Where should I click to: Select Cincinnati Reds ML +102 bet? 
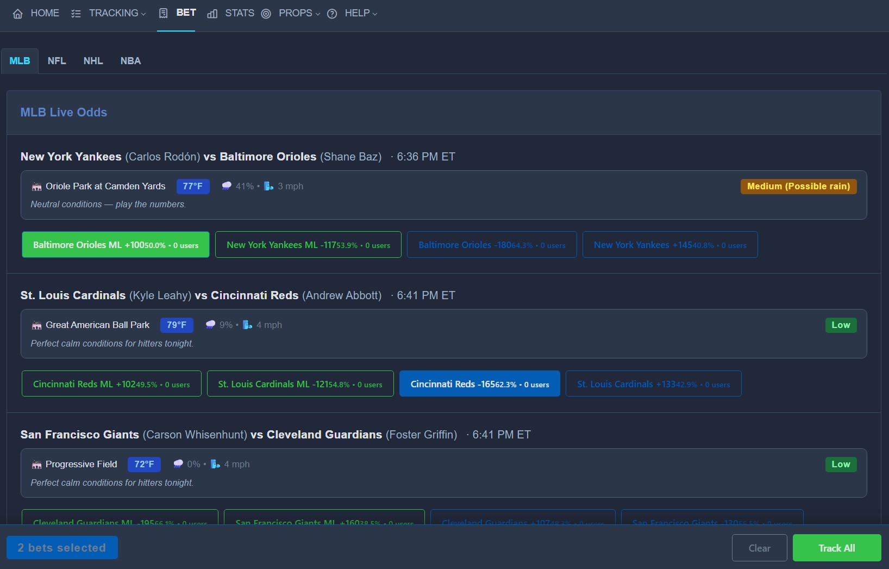pos(111,384)
